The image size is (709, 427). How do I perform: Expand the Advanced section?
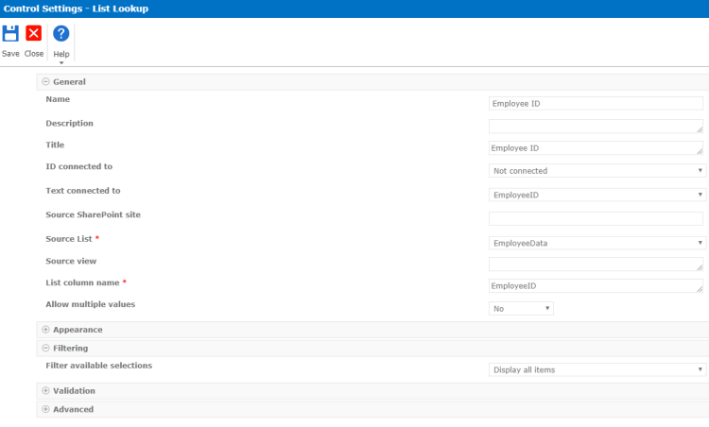[x=45, y=410]
